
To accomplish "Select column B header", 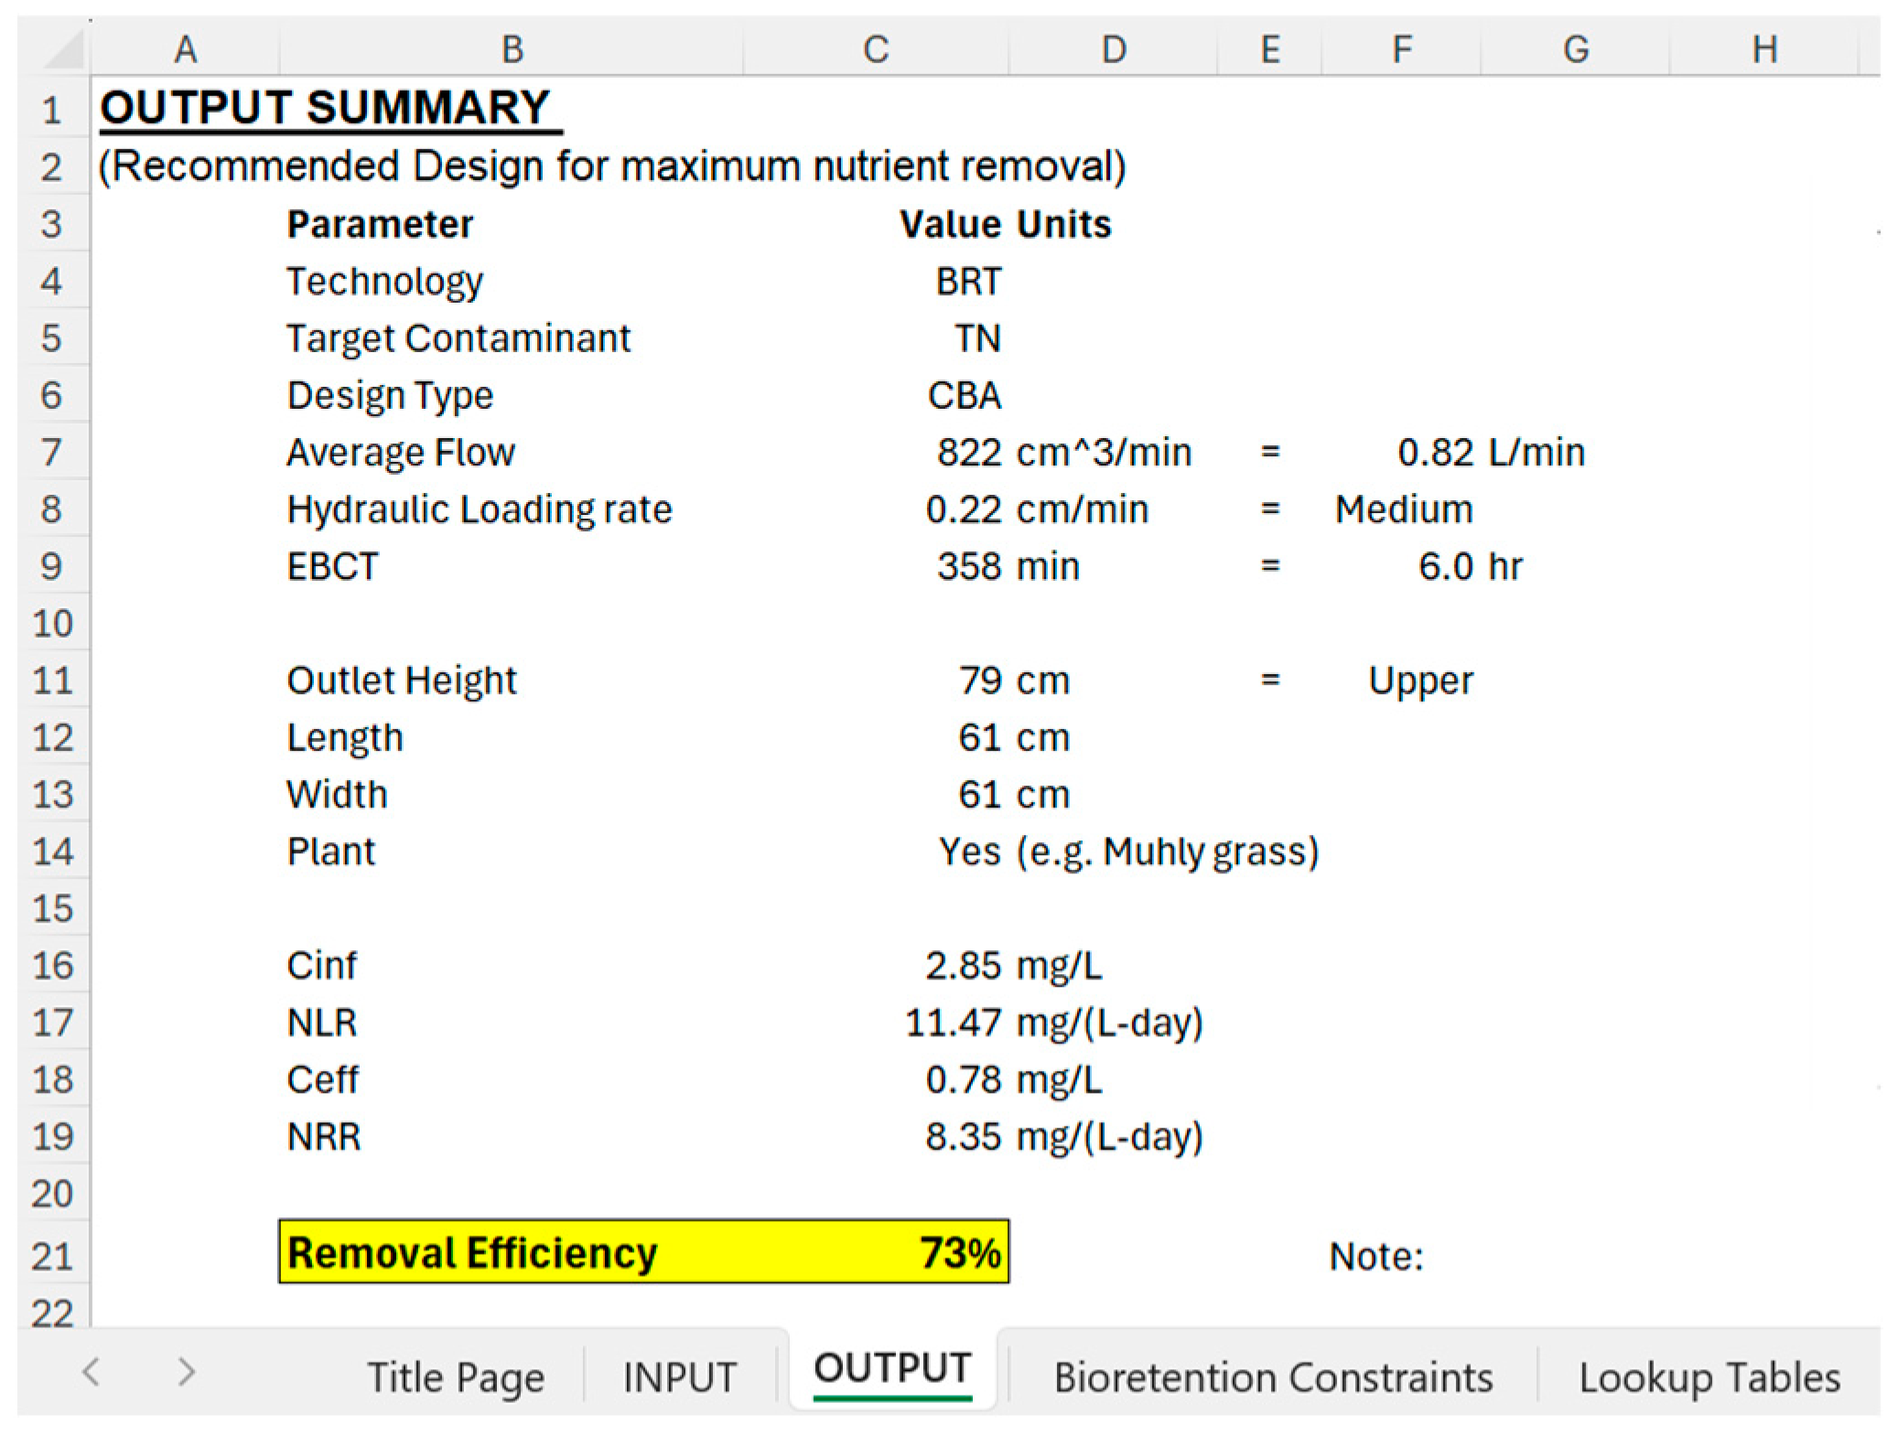I will pyautogui.click(x=512, y=49).
